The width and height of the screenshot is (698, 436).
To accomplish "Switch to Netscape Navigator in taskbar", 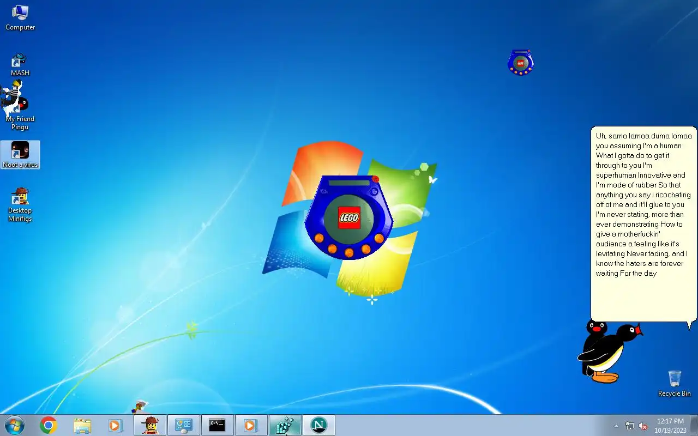I will pyautogui.click(x=319, y=425).
